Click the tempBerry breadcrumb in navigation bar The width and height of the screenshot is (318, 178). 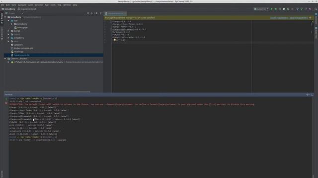(8, 9)
